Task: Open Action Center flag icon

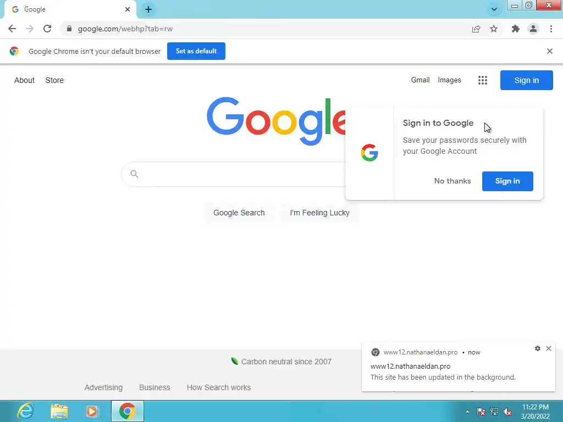Action: click(481, 412)
